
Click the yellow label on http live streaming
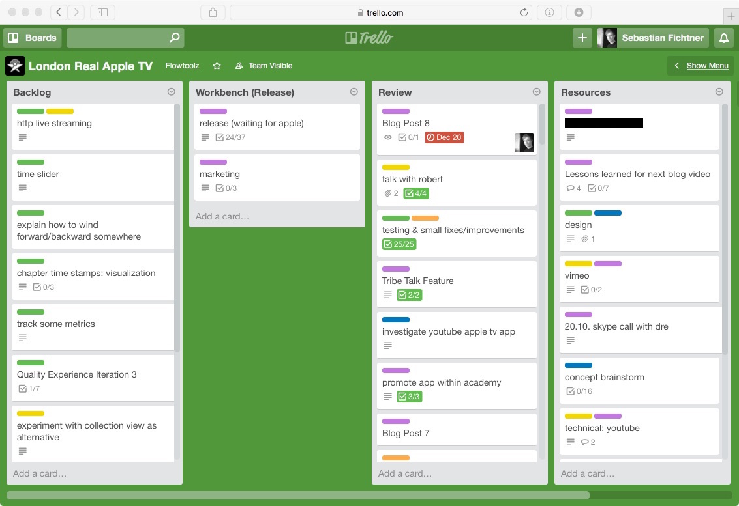click(x=60, y=111)
